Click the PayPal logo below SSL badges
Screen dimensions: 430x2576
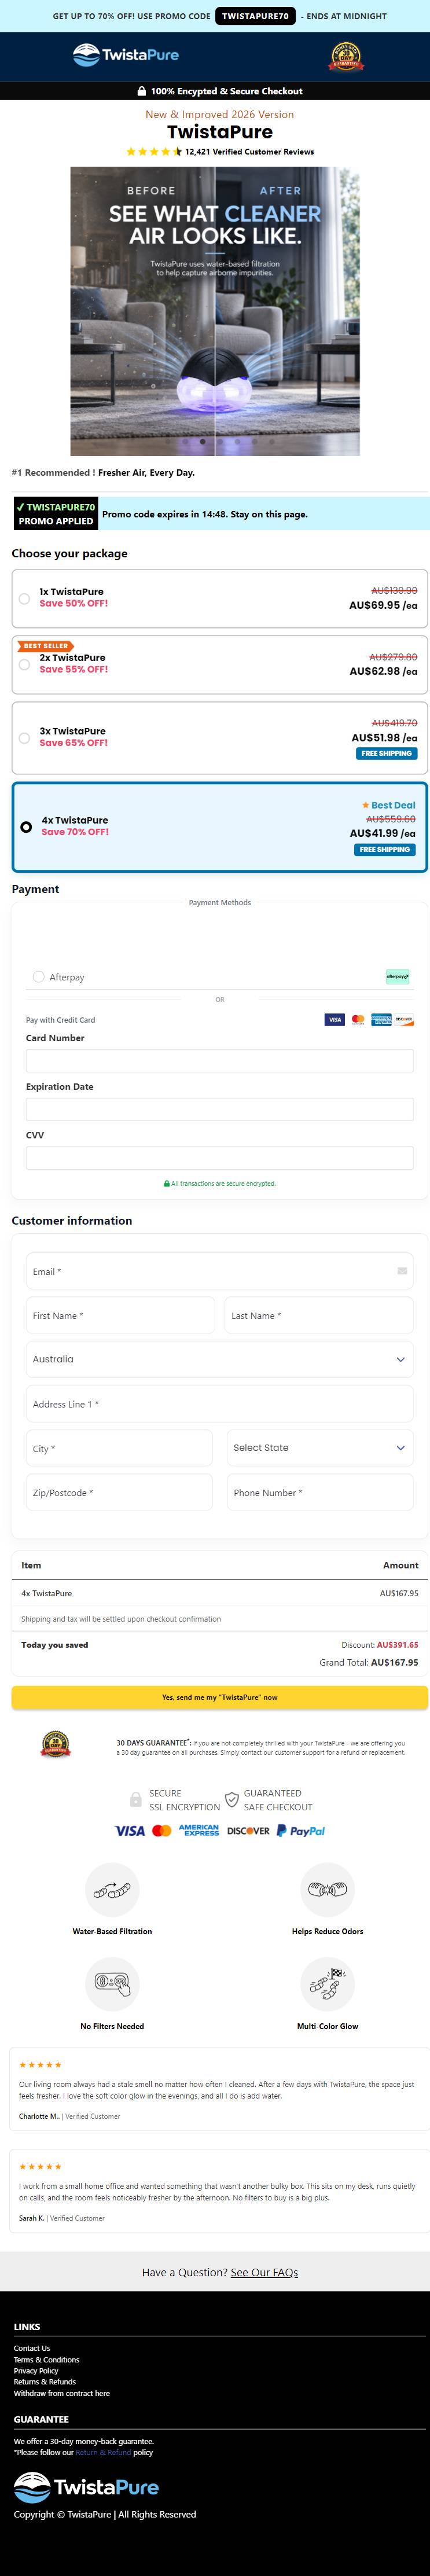point(300,1831)
